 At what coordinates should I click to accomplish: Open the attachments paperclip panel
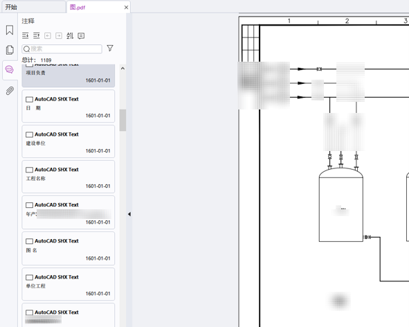10,91
